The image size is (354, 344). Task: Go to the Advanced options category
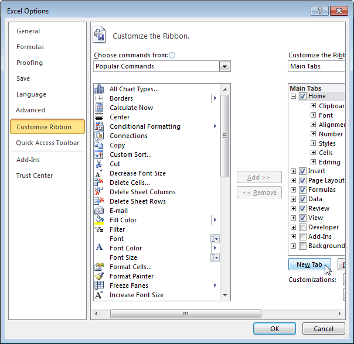pyautogui.click(x=30, y=110)
